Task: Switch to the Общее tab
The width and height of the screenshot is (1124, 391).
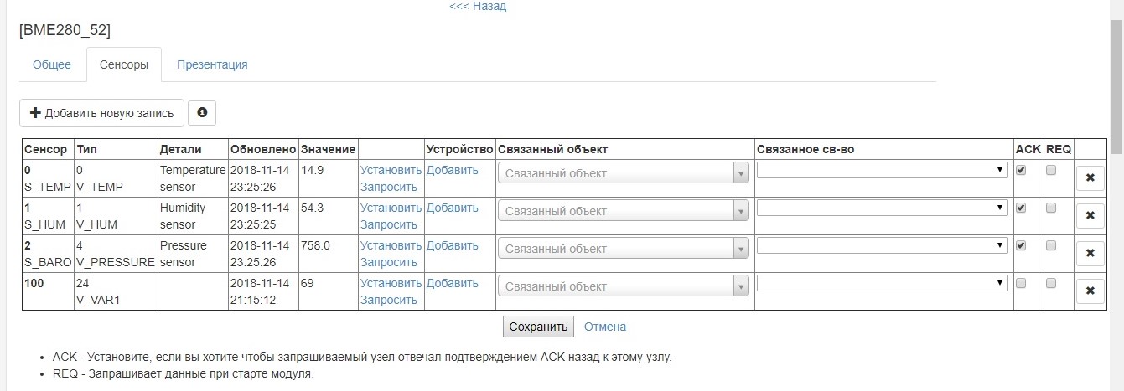Action: click(52, 64)
